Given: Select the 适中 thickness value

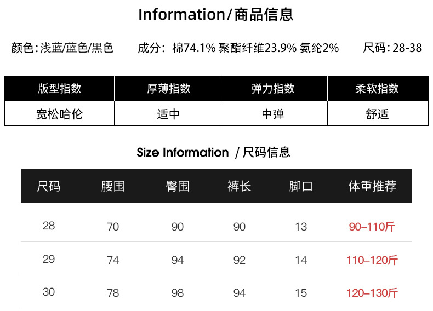Looking at the screenshot, I should click(x=168, y=114).
